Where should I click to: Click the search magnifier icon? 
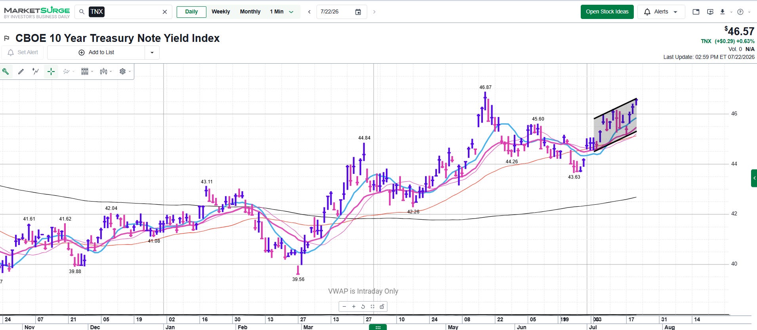pos(82,12)
